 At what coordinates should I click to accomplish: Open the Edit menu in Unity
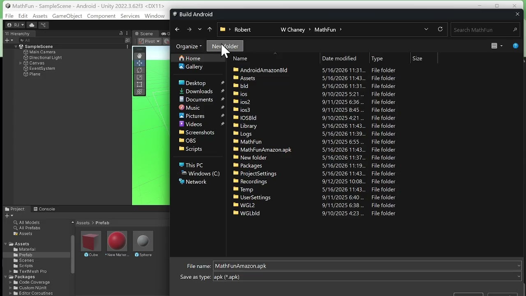(x=23, y=16)
